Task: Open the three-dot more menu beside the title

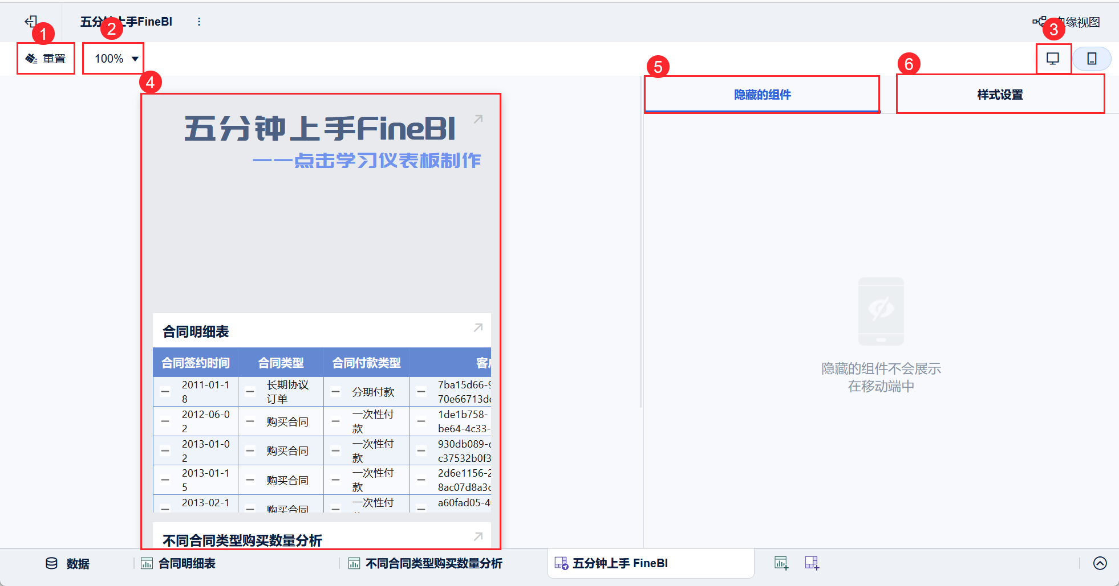Action: [x=199, y=22]
